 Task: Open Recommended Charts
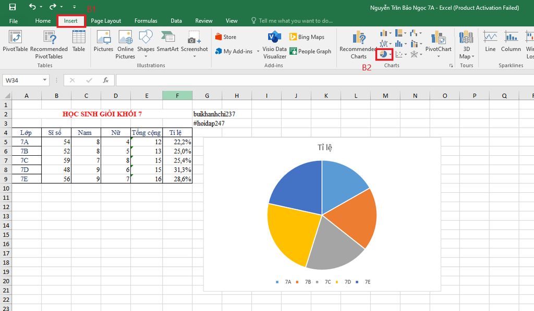point(358,45)
